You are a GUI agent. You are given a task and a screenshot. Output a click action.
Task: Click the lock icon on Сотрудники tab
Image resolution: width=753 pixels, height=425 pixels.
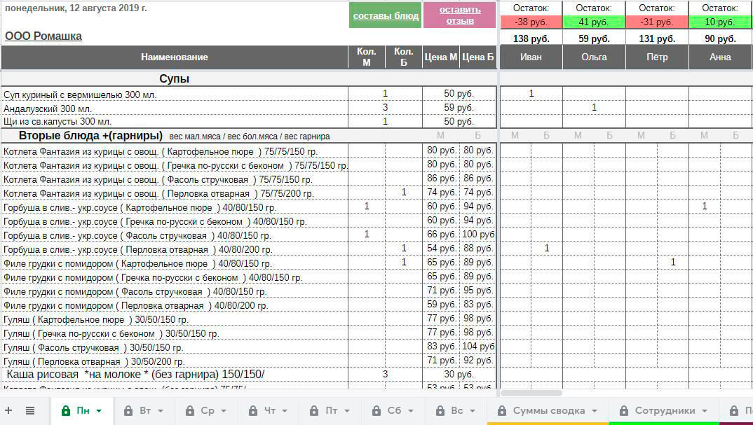(x=623, y=411)
